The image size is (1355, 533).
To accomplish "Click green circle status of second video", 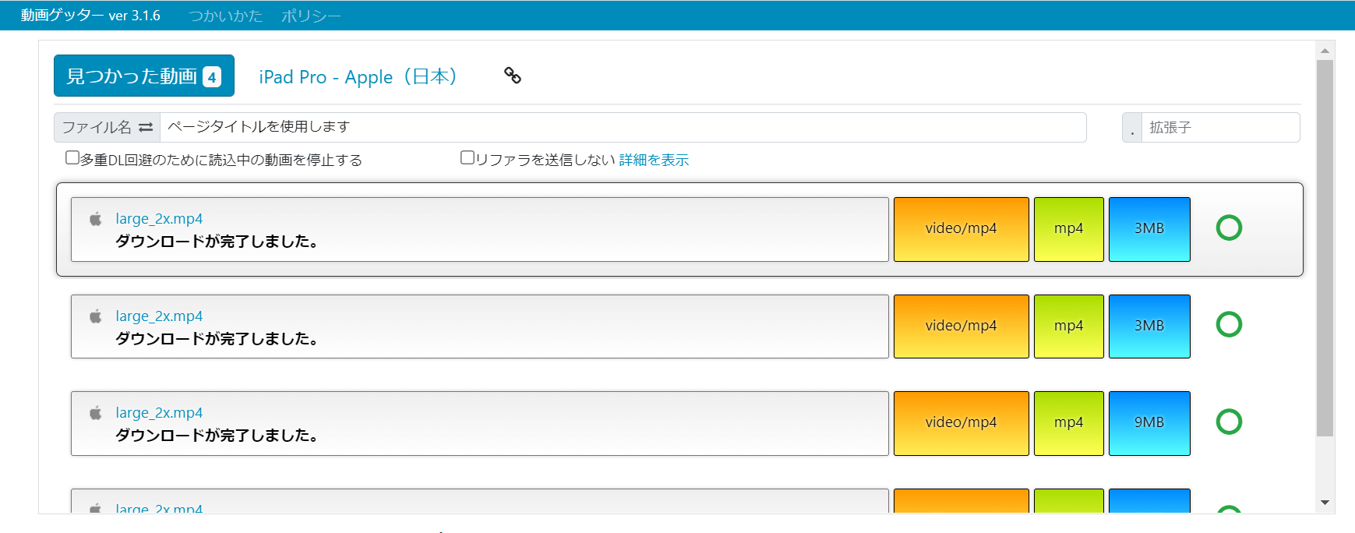I will (1229, 324).
